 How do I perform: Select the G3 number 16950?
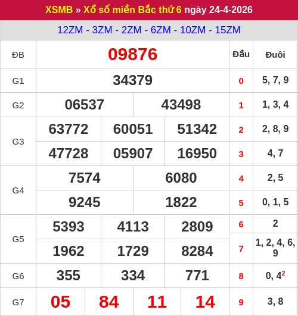197,154
